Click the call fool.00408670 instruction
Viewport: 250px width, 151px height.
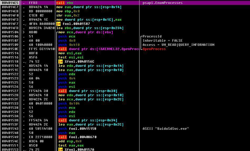[77, 137]
